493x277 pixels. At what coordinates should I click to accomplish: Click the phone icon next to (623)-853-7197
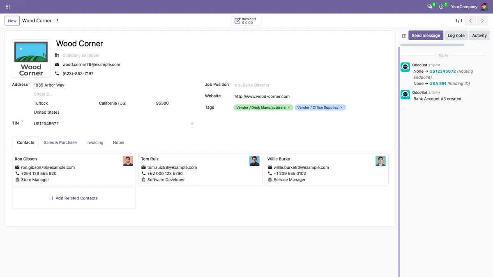pos(57,73)
